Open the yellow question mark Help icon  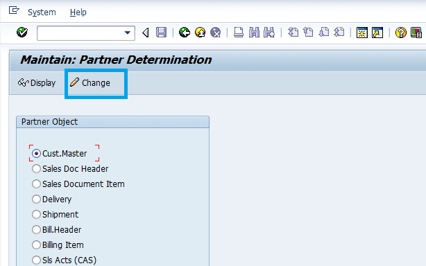(x=401, y=33)
